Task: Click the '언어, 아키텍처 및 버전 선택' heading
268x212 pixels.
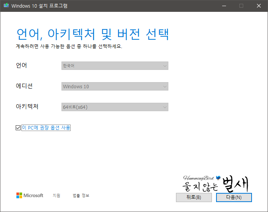Action: 93,34
